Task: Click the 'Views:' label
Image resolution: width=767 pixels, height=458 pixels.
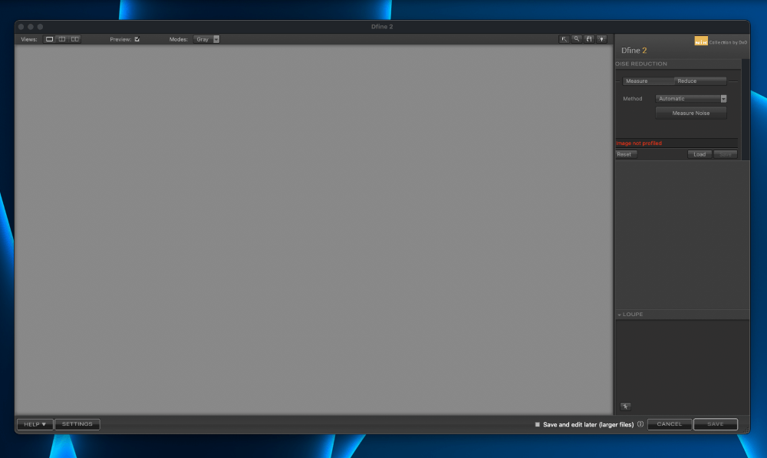Action: [x=29, y=39]
